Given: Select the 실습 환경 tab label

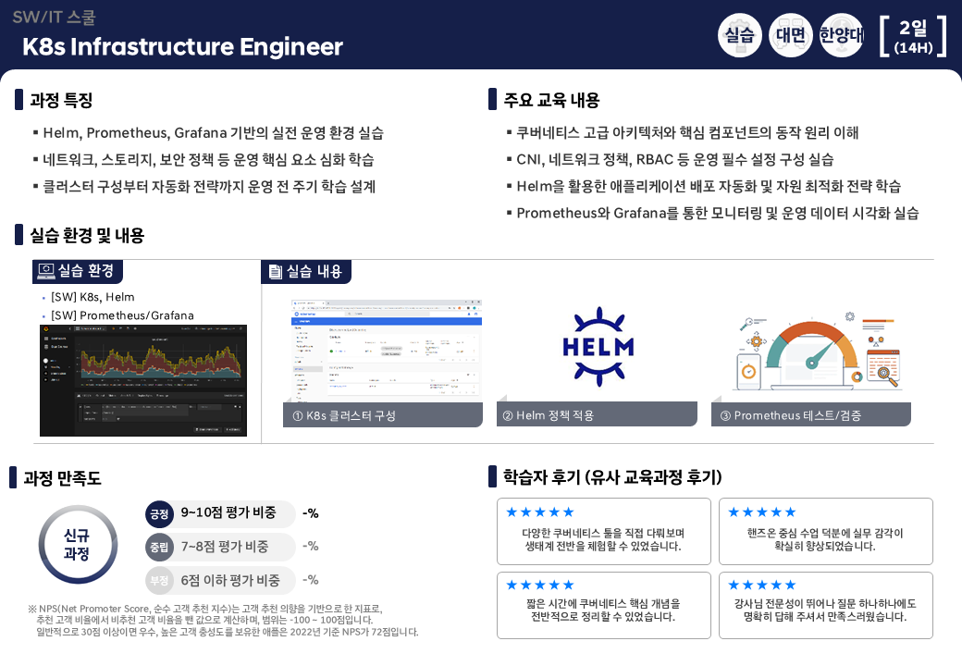Looking at the screenshot, I should click(x=78, y=271).
